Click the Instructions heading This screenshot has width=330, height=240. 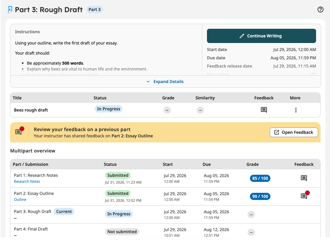[x=27, y=32]
